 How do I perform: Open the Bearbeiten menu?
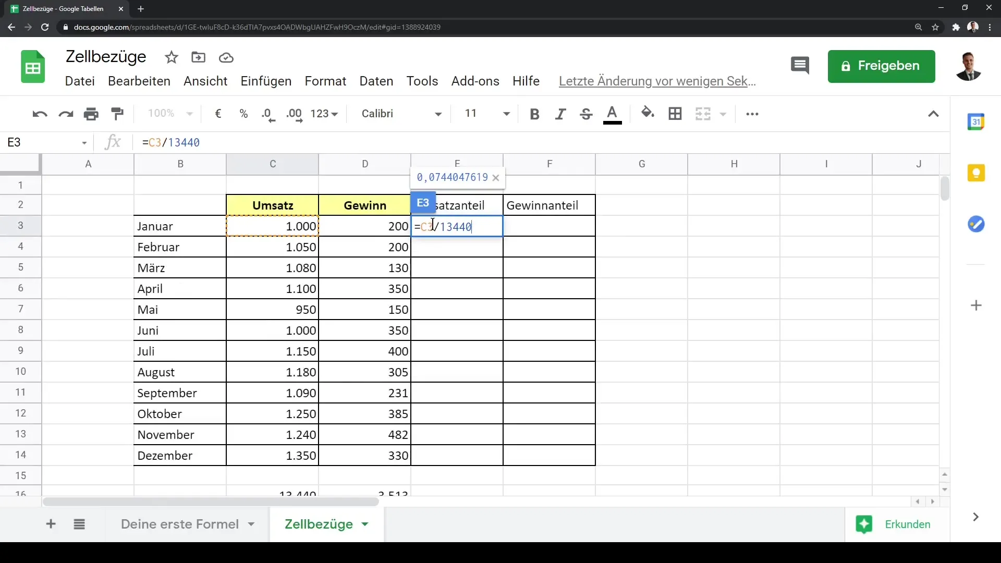coord(139,81)
